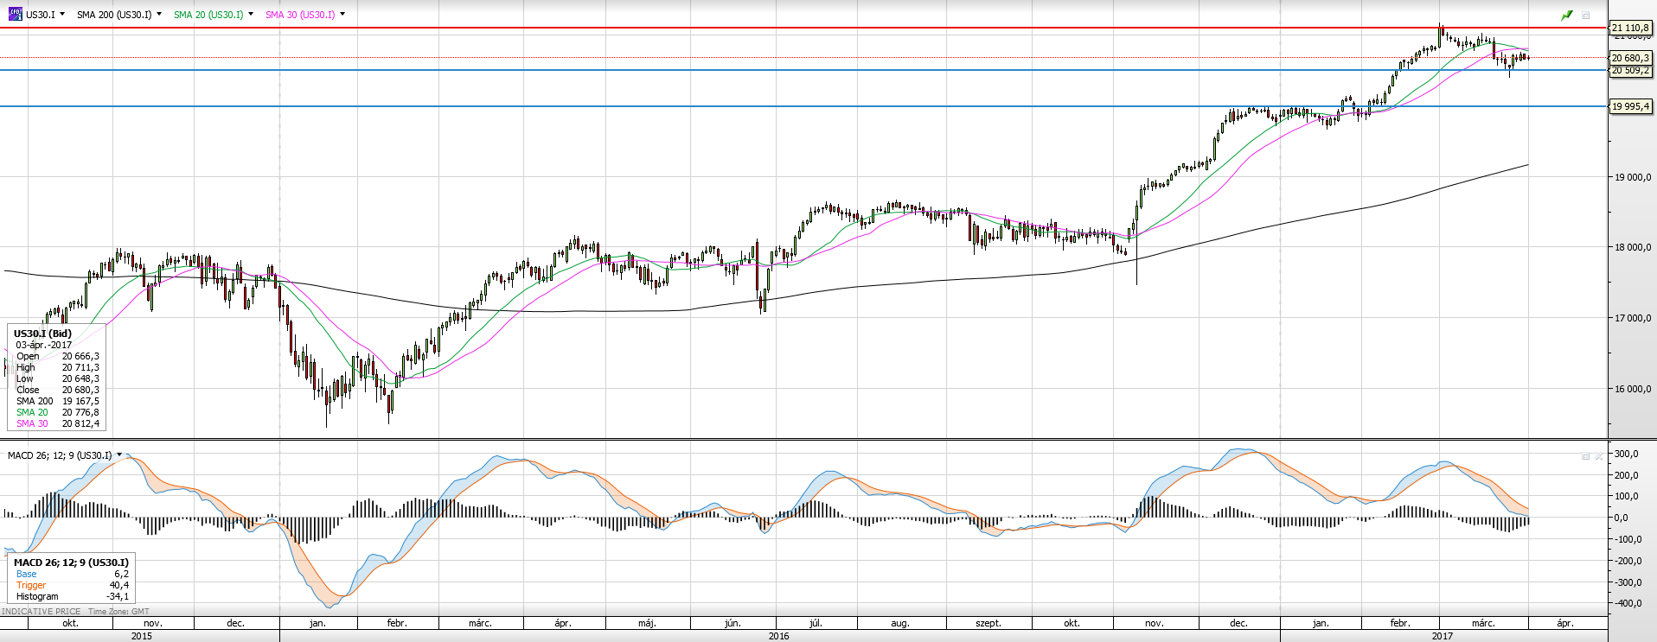Click the MACD data box title
This screenshot has height=642, width=1657.
71,563
